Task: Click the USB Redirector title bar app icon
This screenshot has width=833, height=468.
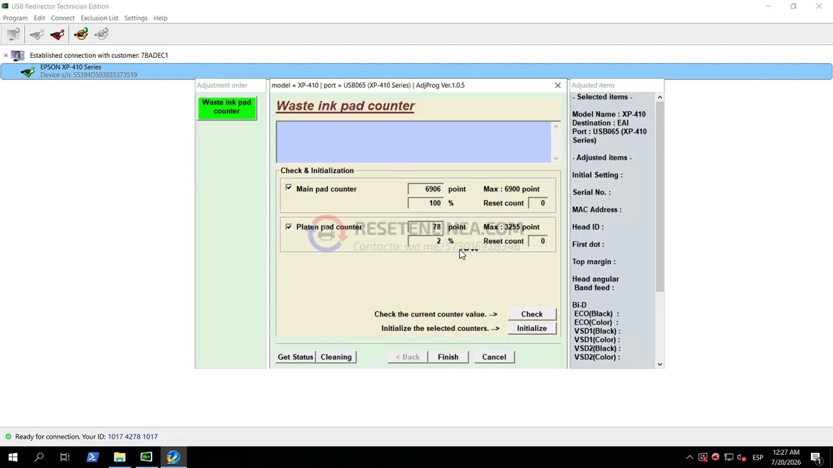Action: [x=5, y=6]
